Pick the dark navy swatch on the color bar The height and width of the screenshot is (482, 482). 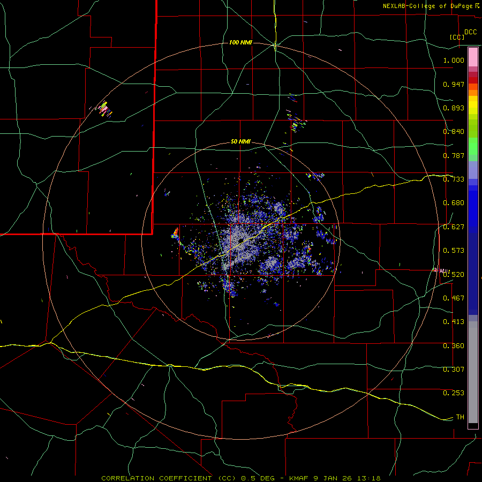click(x=473, y=270)
